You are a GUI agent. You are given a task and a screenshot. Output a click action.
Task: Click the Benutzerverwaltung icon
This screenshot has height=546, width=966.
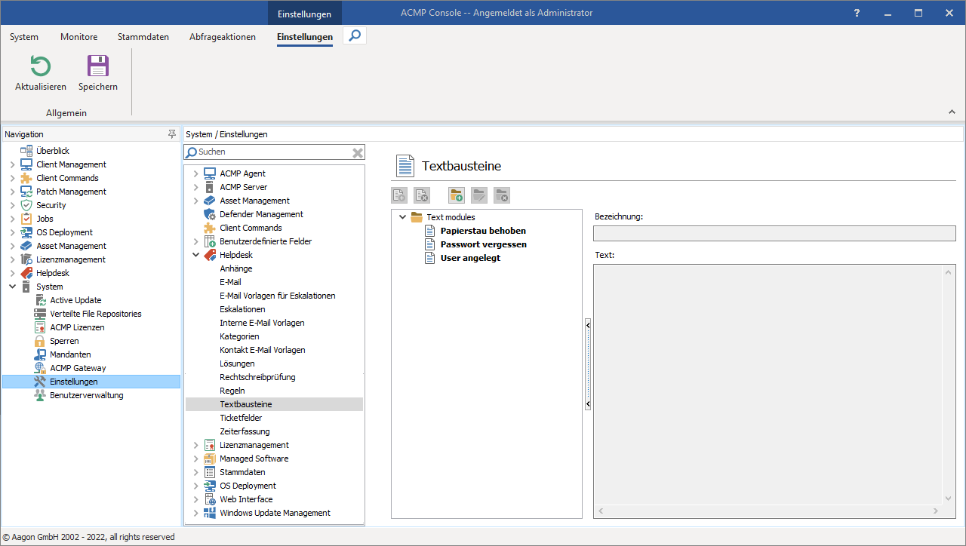pyautogui.click(x=40, y=395)
